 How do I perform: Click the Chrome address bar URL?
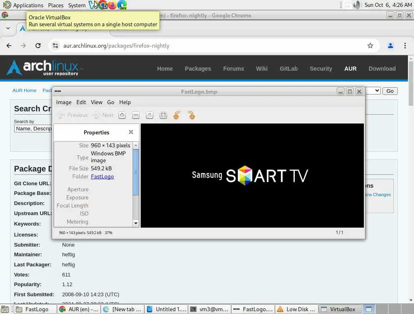click(x=116, y=46)
